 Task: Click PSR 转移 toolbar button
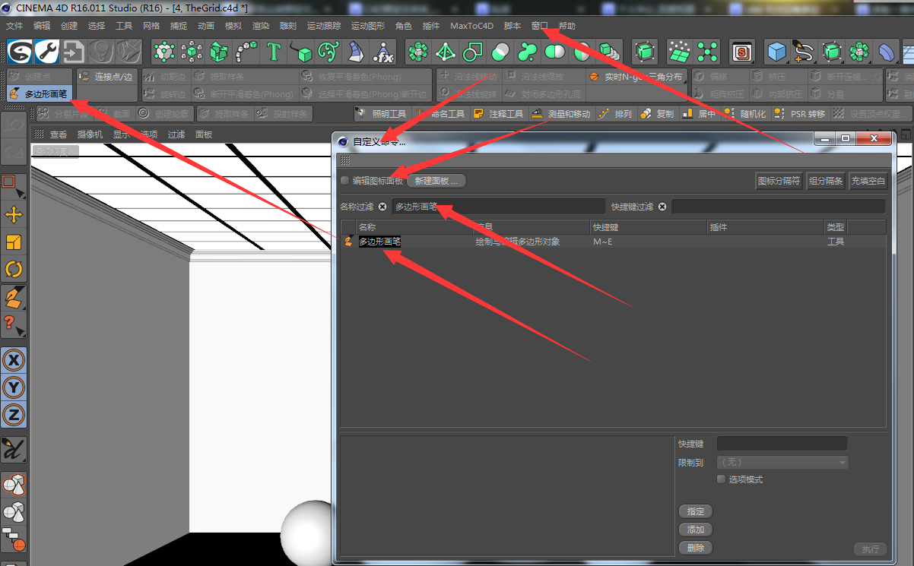(799, 114)
